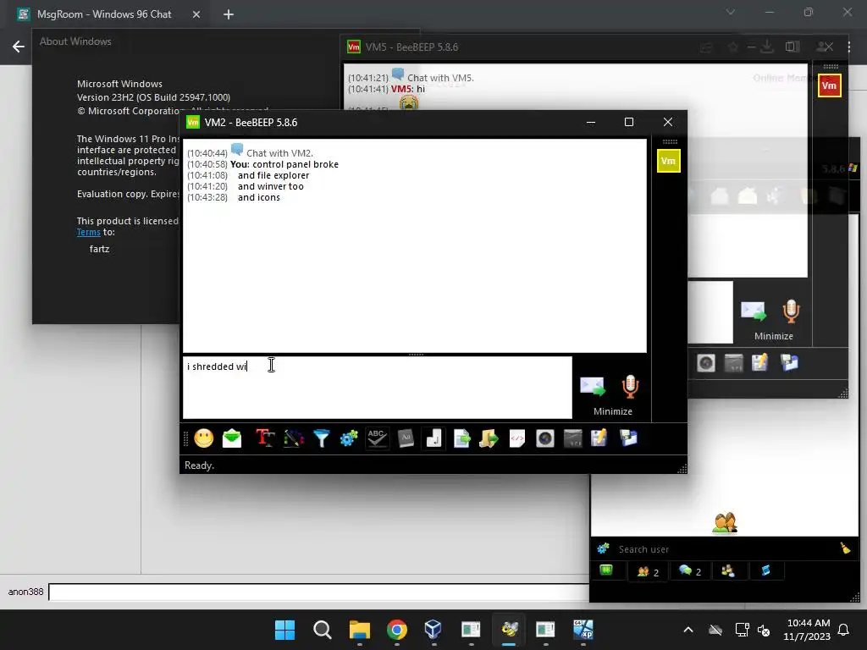Open the users tab showing 2 in BeeBEEP

[x=648, y=571]
